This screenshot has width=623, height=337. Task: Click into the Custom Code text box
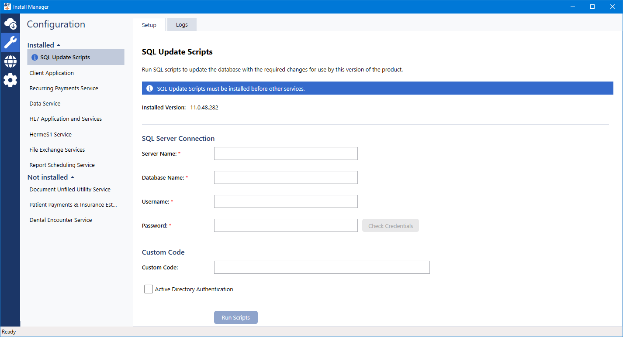(x=322, y=267)
